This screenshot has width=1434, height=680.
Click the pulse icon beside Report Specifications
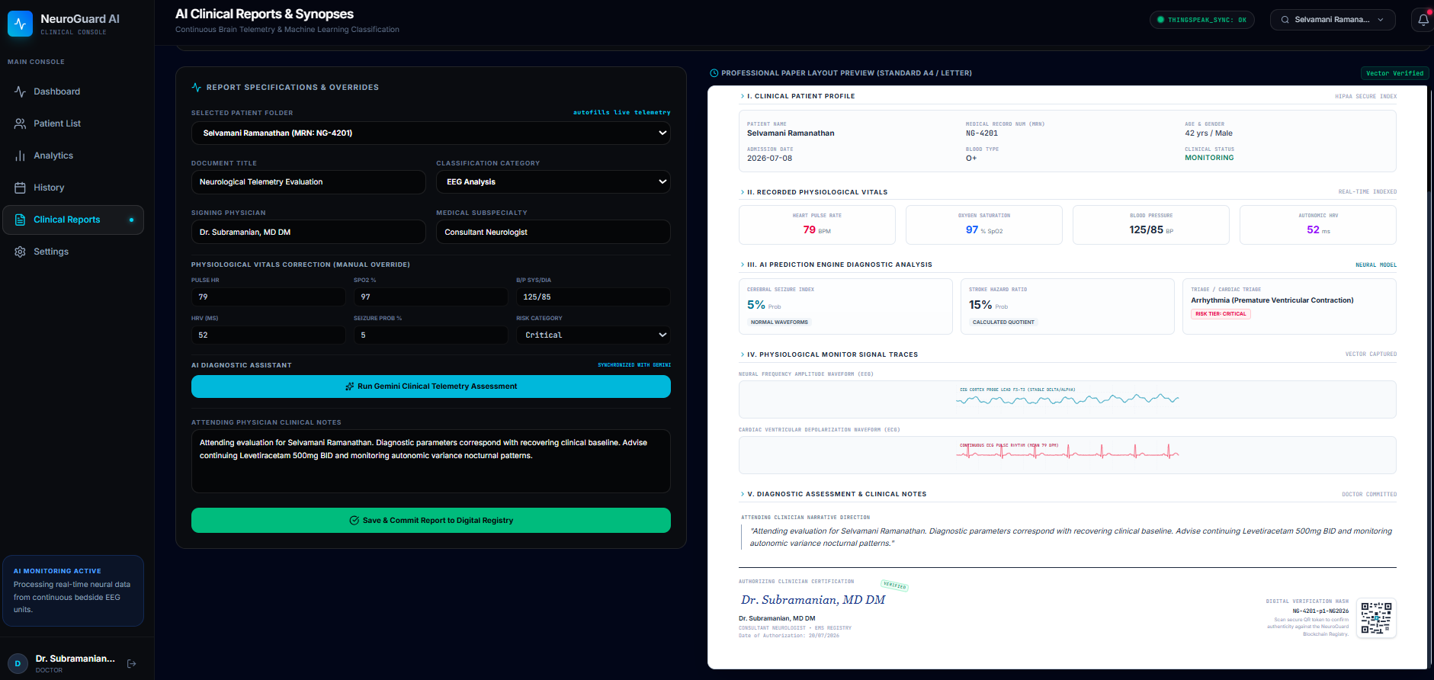tap(197, 88)
